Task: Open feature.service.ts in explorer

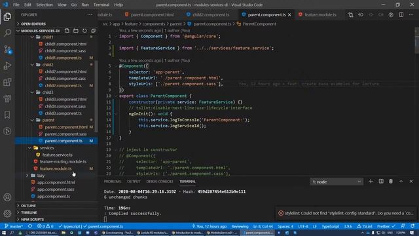Action: (57, 155)
